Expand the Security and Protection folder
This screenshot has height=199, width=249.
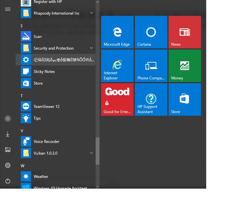(55, 48)
